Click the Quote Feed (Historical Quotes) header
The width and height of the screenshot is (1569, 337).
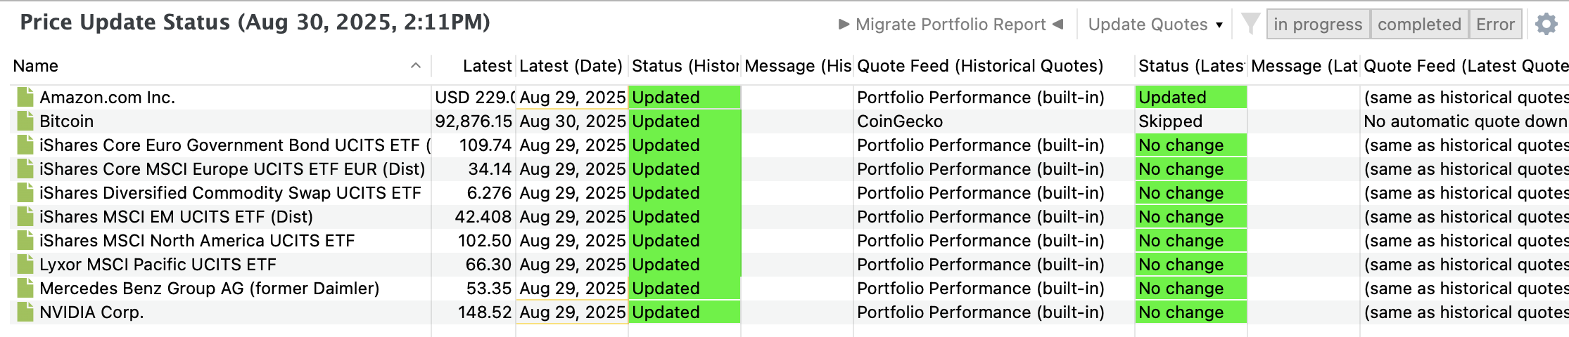(x=979, y=66)
